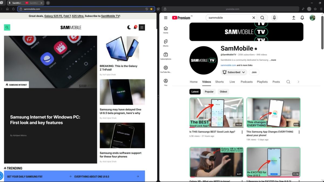
Task: Expand the Subscribed dropdown button
Action: point(234,72)
